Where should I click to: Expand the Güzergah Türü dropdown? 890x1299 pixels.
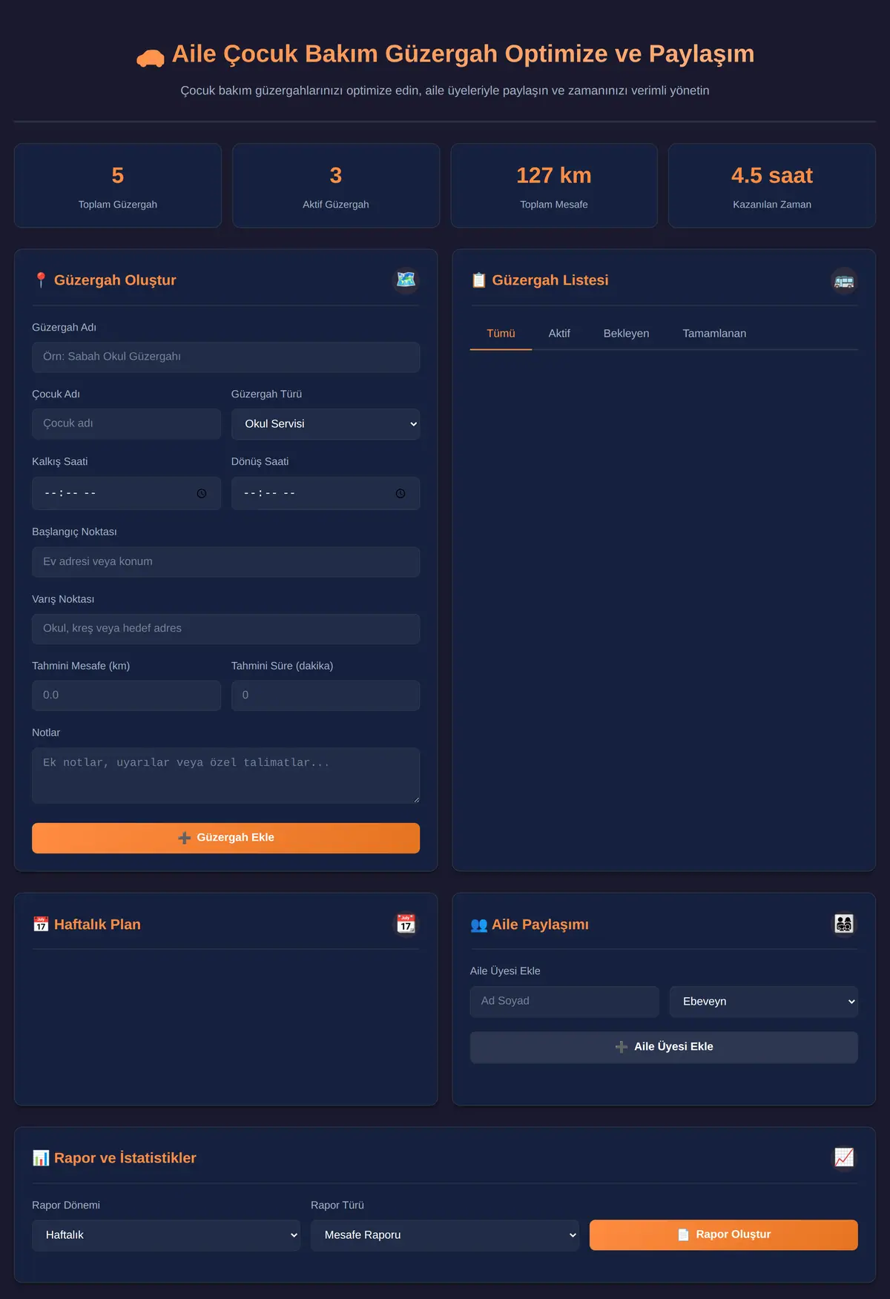coord(326,424)
